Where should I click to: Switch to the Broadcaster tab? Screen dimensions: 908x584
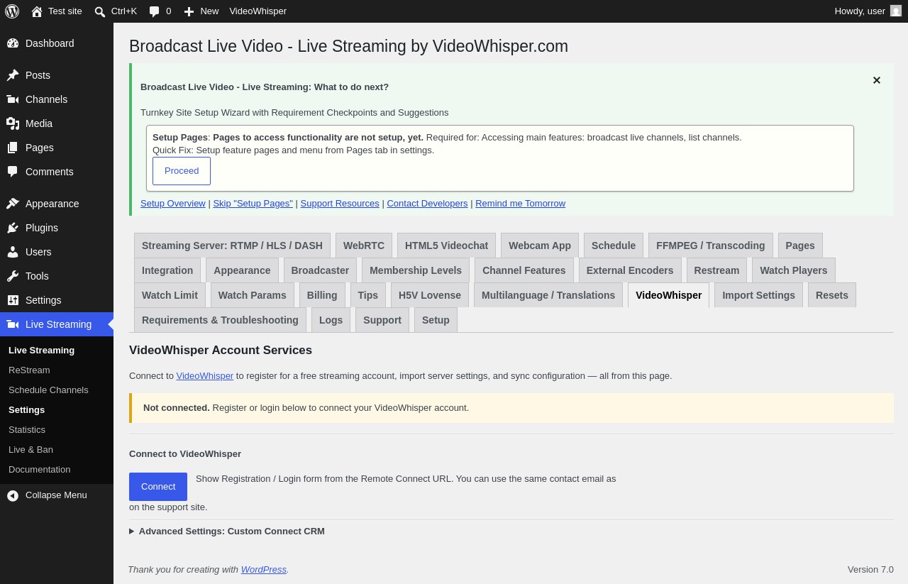pyautogui.click(x=320, y=270)
